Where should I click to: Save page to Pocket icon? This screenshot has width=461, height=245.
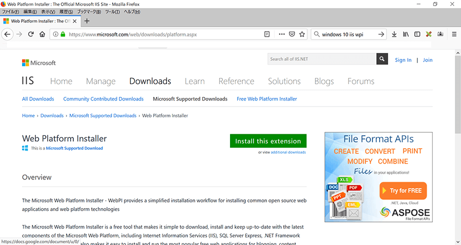[292, 34]
